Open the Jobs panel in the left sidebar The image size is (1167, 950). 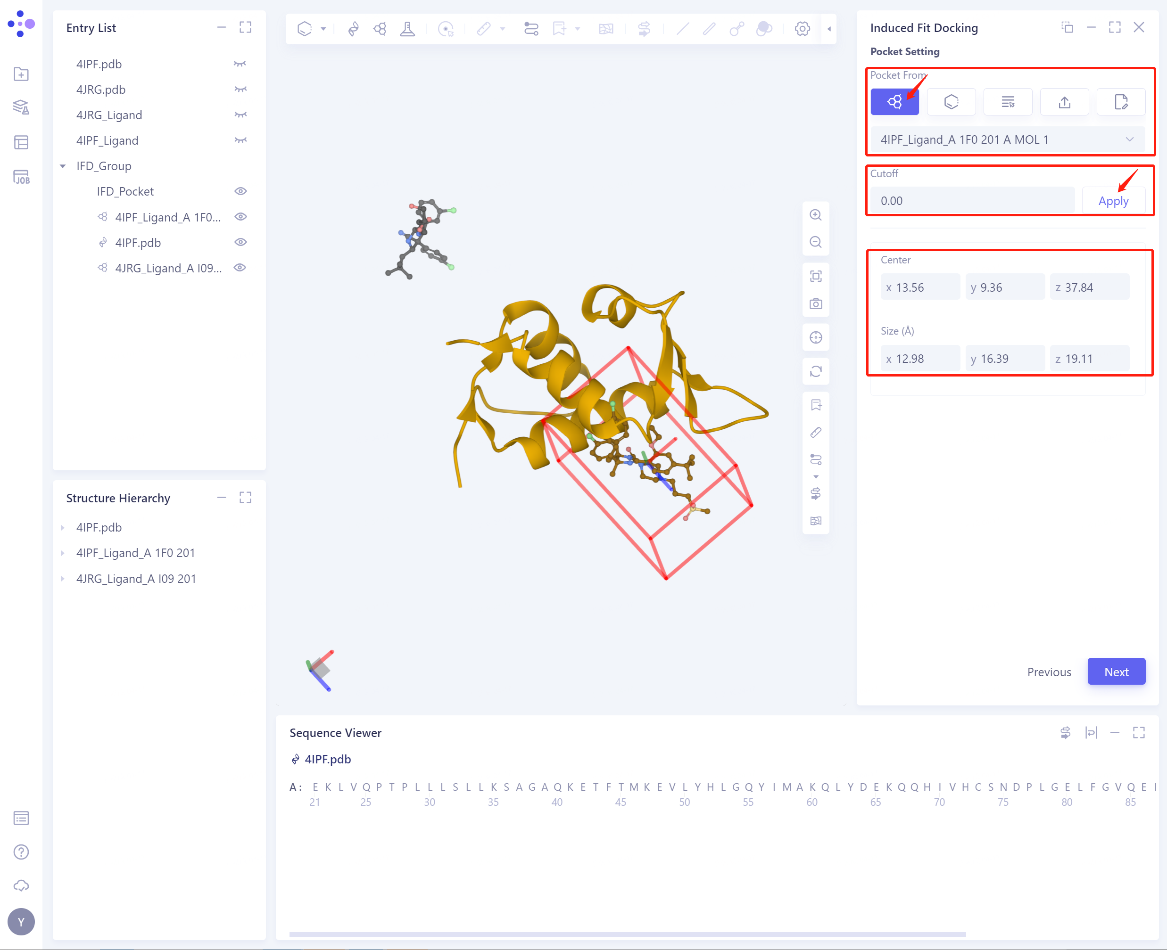click(21, 176)
